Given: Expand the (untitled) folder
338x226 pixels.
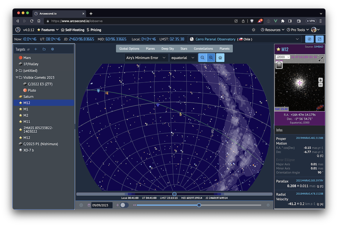Looking at the screenshot, I should click(17, 71).
